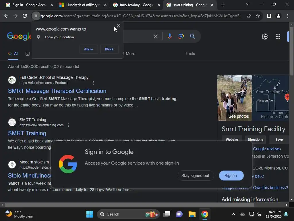Open Google Lens image search
The width and height of the screenshot is (294, 221).
click(181, 36)
